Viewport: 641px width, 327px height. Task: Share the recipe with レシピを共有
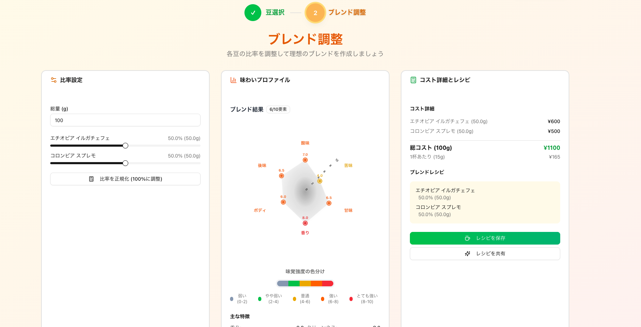point(485,254)
